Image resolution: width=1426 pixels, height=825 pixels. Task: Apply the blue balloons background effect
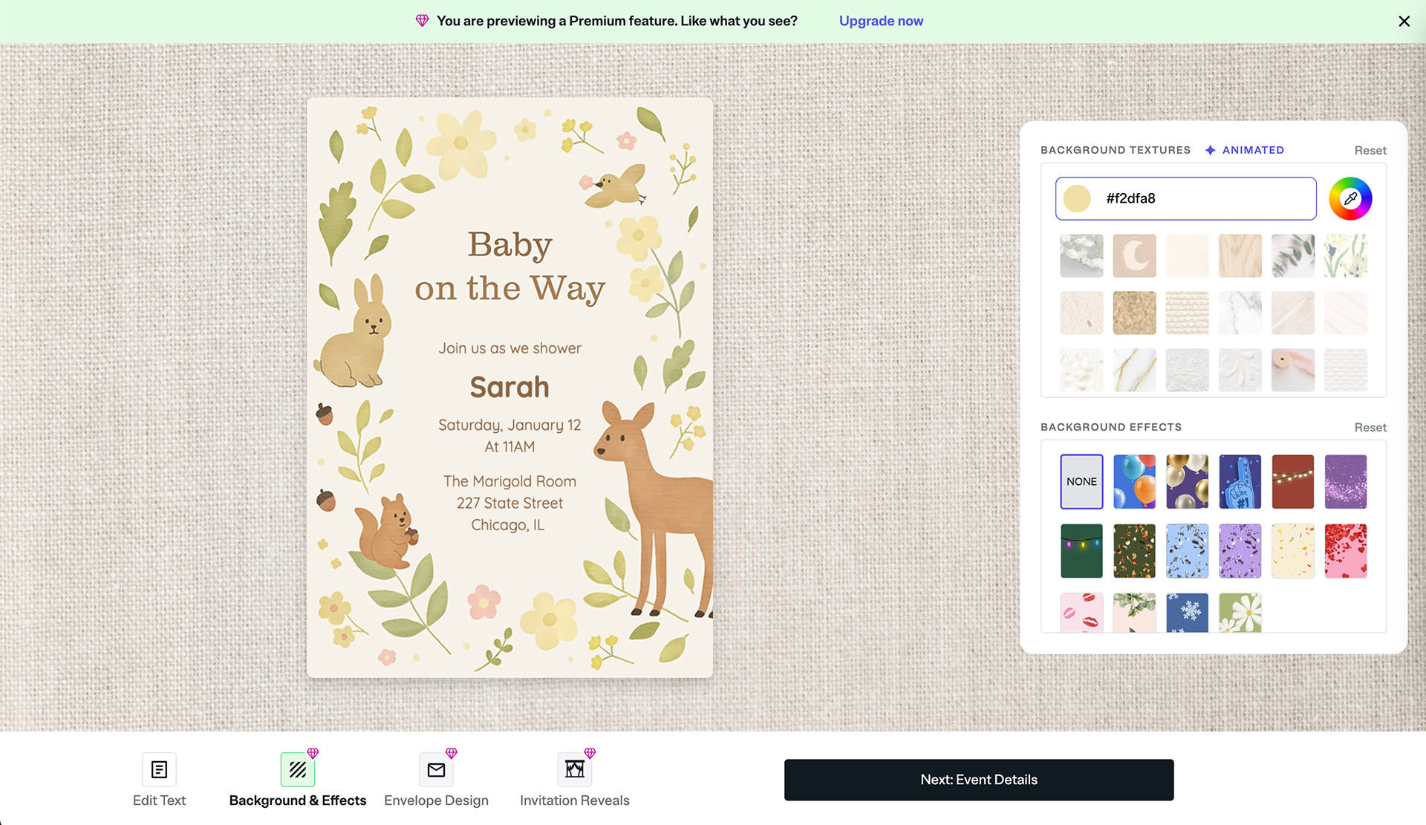click(x=1134, y=481)
